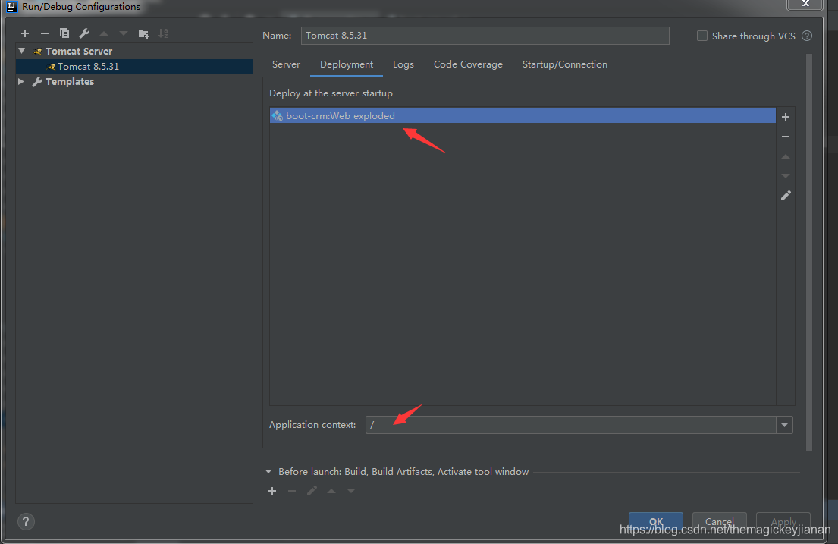Click the Cancel button

click(720, 522)
